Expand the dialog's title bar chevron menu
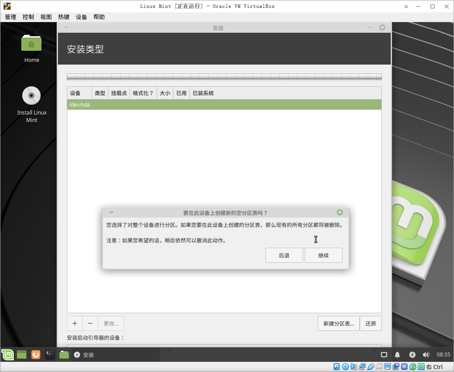Viewport: 454px width, 372px height. [111, 212]
